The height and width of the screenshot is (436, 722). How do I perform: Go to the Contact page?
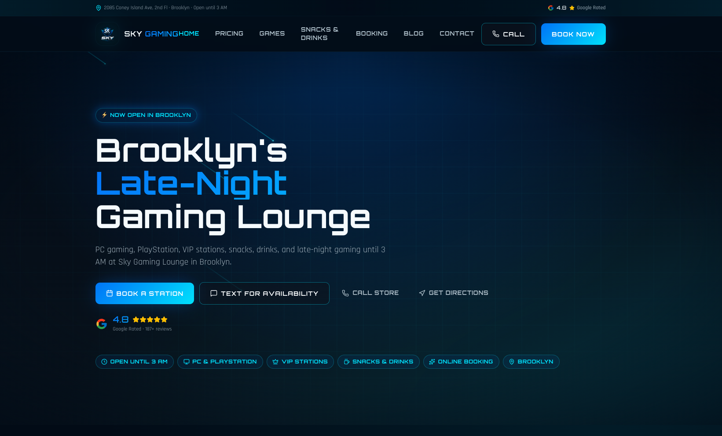pyautogui.click(x=457, y=33)
